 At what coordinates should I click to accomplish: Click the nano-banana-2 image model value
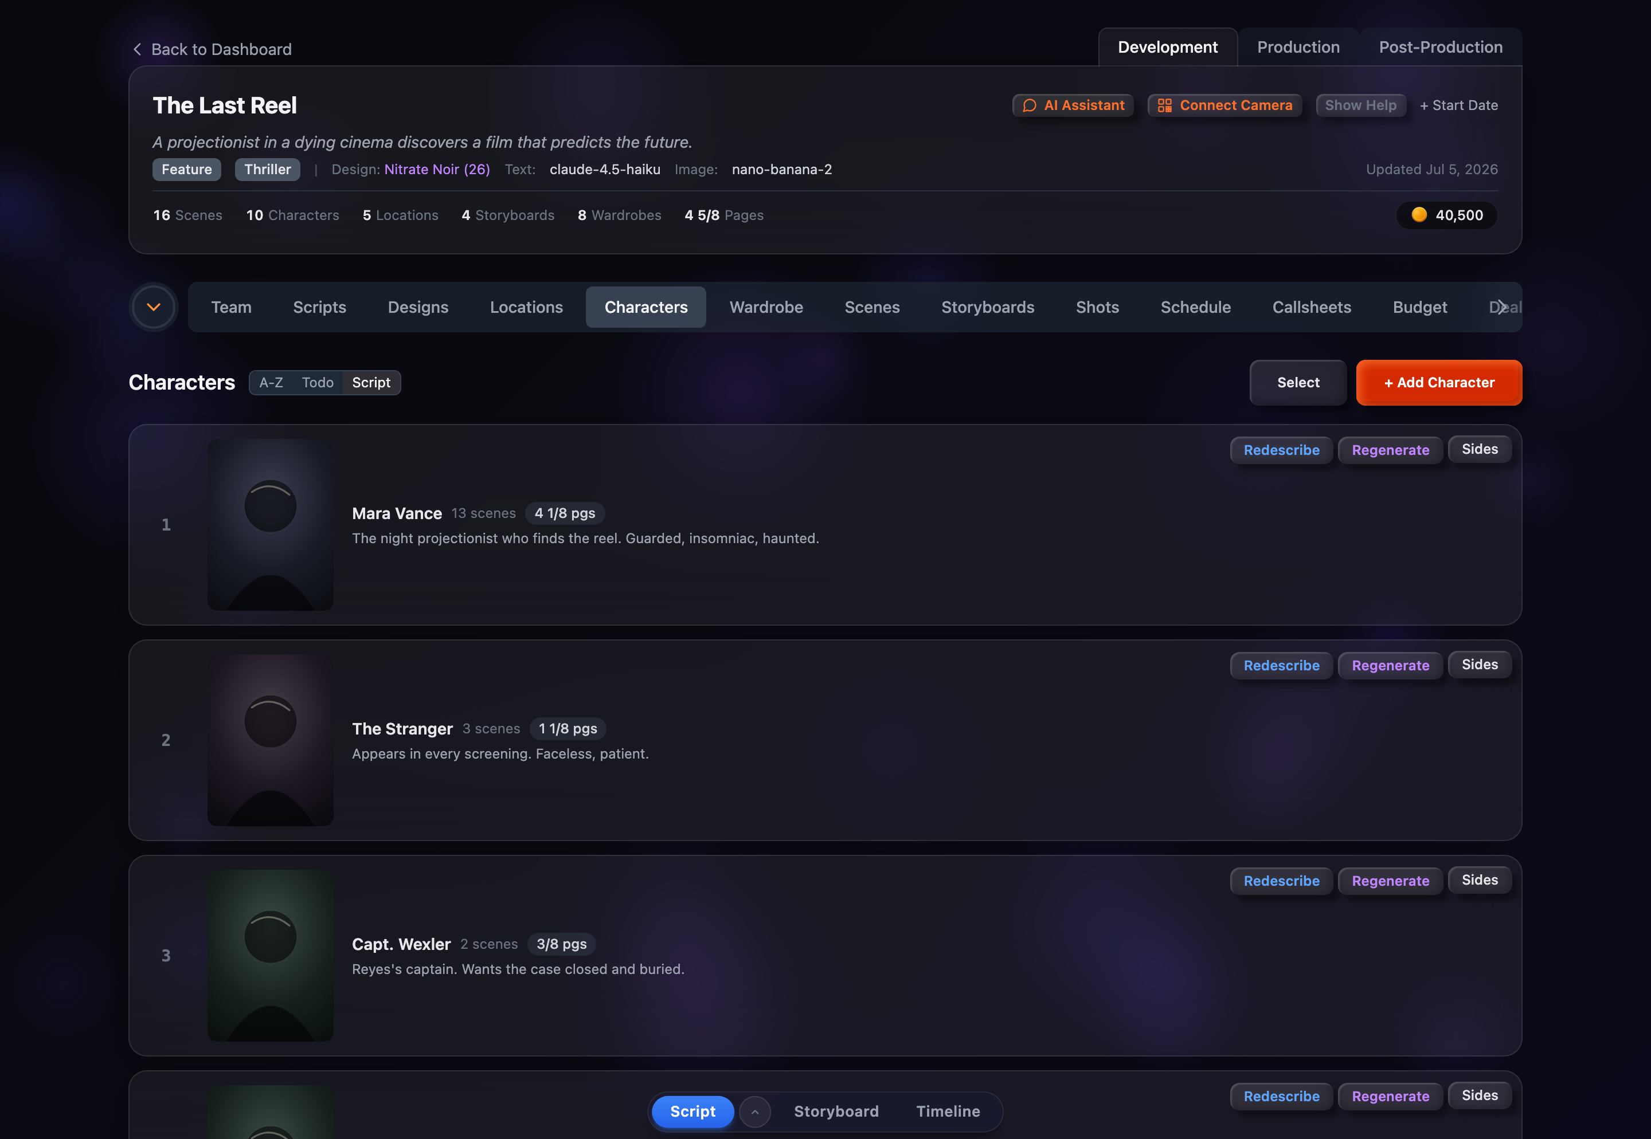tap(782, 169)
